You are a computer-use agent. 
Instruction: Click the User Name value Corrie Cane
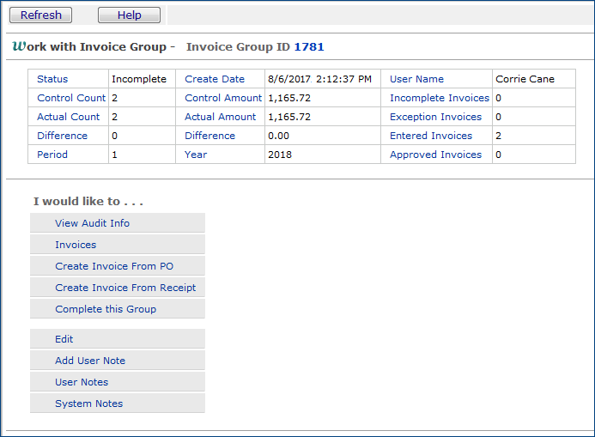525,79
